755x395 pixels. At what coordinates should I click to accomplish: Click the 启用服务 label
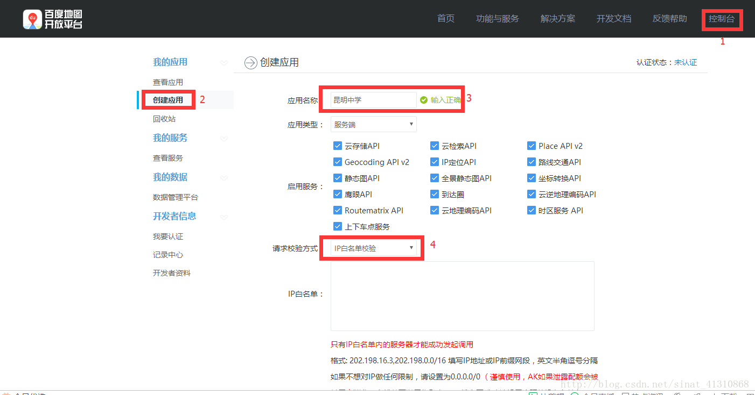pos(305,186)
